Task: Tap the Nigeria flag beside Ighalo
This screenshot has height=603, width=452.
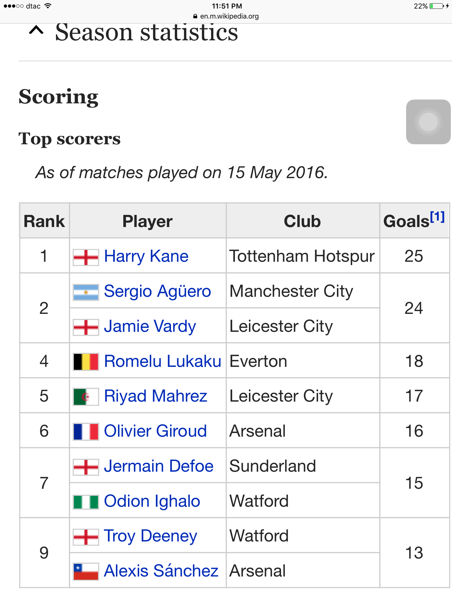Action: 86,502
